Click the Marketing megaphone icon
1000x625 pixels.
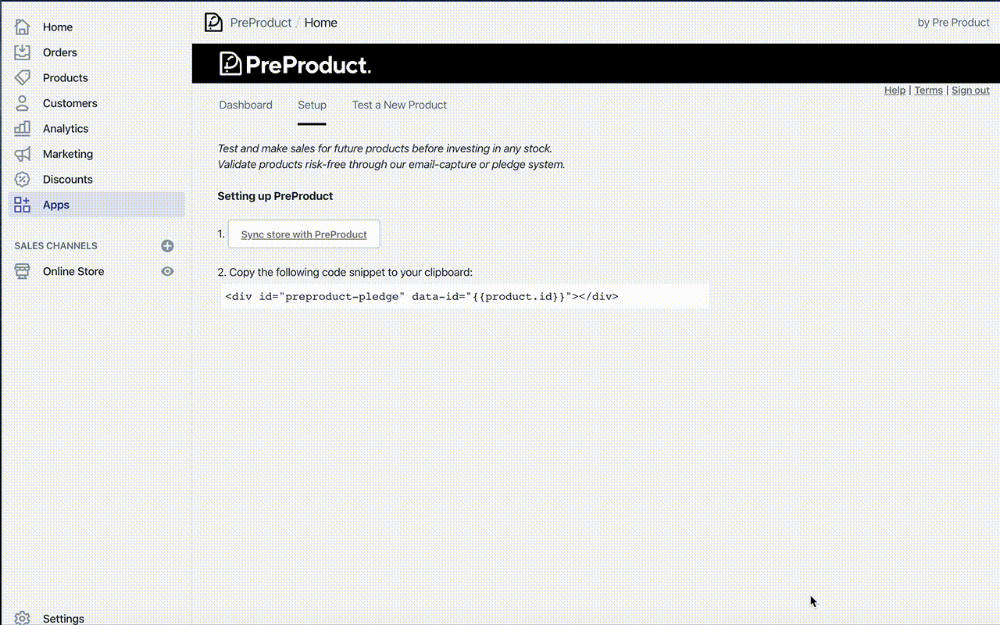(22, 153)
